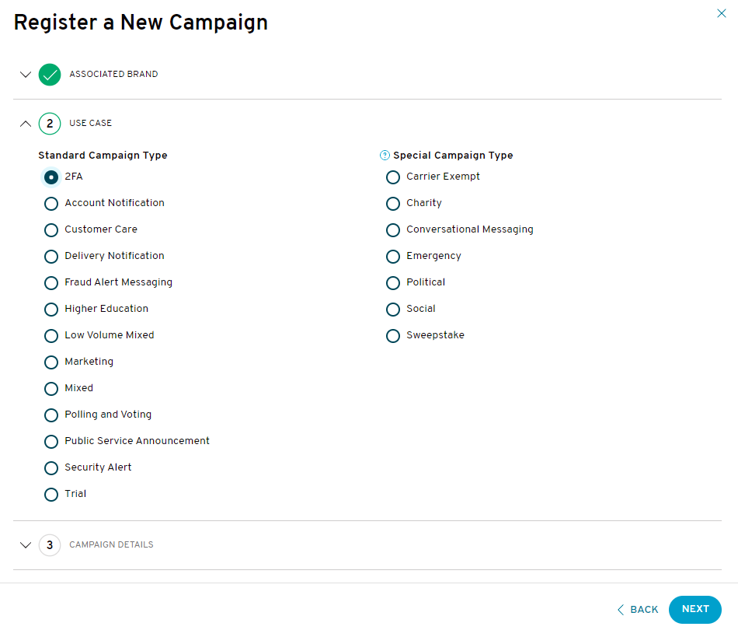Image resolution: width=738 pixels, height=630 pixels.
Task: Select the Trial campaign type
Action: (x=51, y=495)
